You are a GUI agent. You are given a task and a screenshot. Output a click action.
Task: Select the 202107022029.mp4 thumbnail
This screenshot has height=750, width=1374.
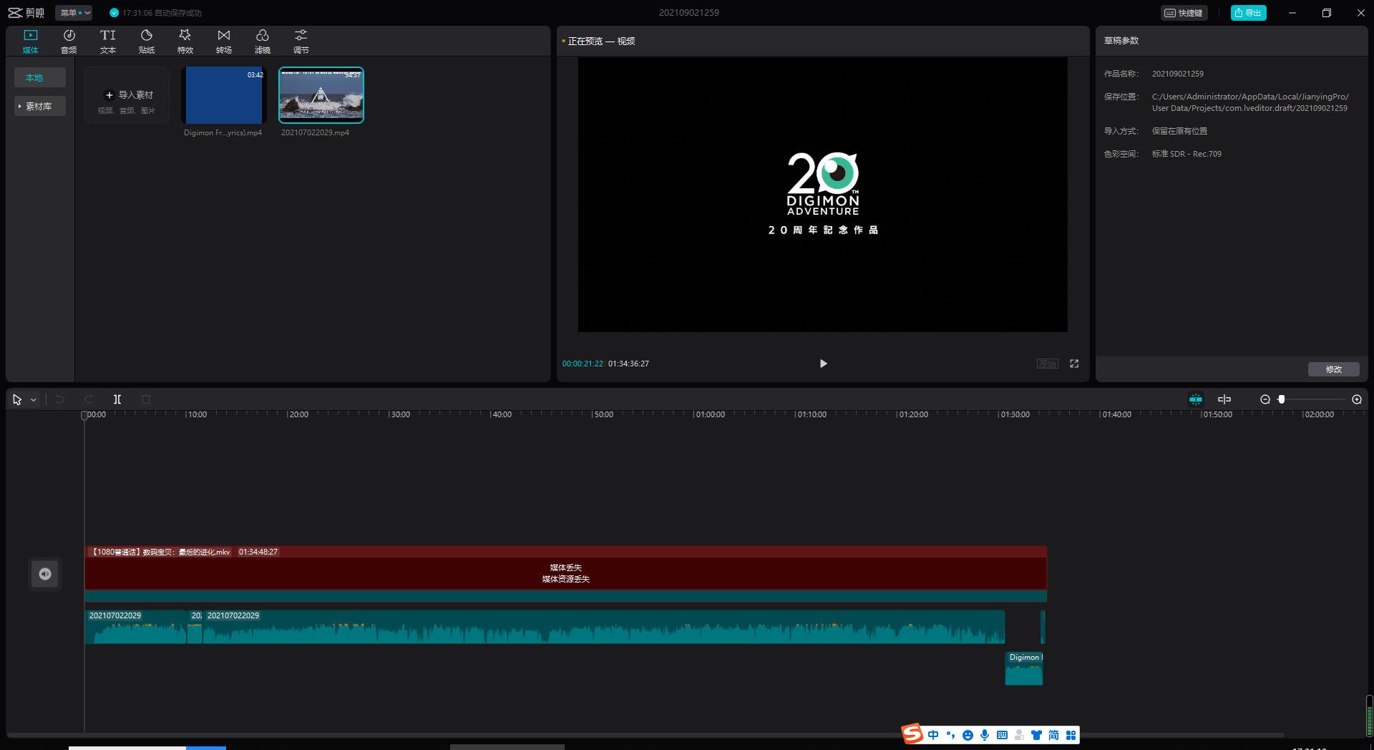point(321,95)
